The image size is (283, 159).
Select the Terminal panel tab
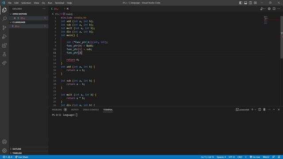[108, 110]
